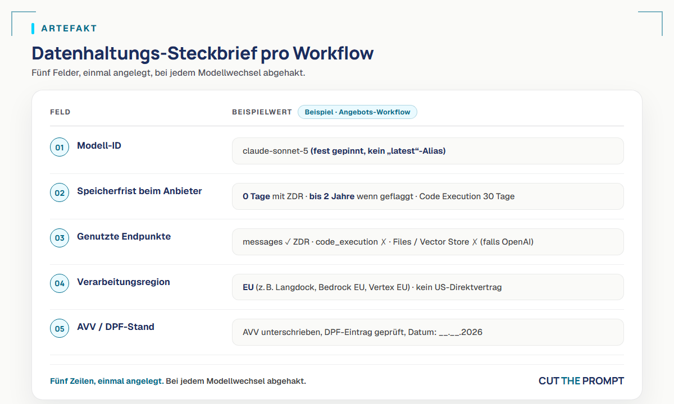Image resolution: width=674 pixels, height=404 pixels.
Task: Select the AVV unterschrieben date value box
Action: 427,332
